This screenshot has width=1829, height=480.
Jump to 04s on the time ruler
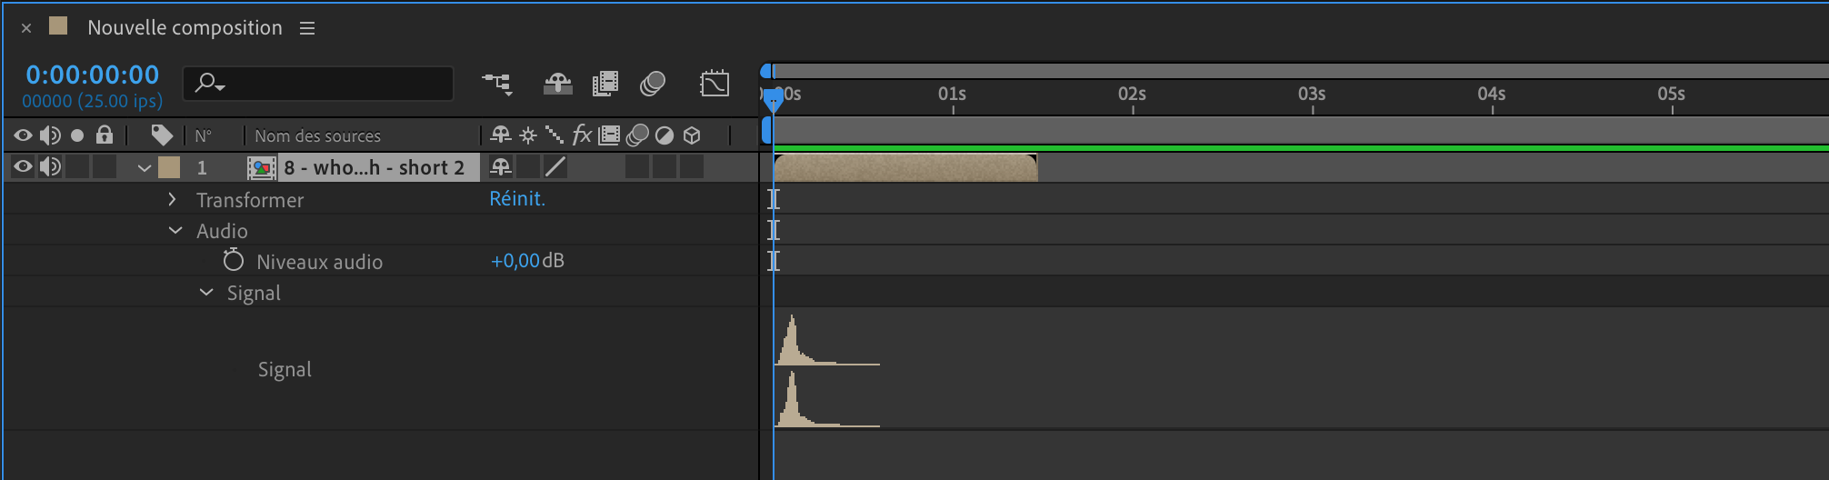(1492, 95)
